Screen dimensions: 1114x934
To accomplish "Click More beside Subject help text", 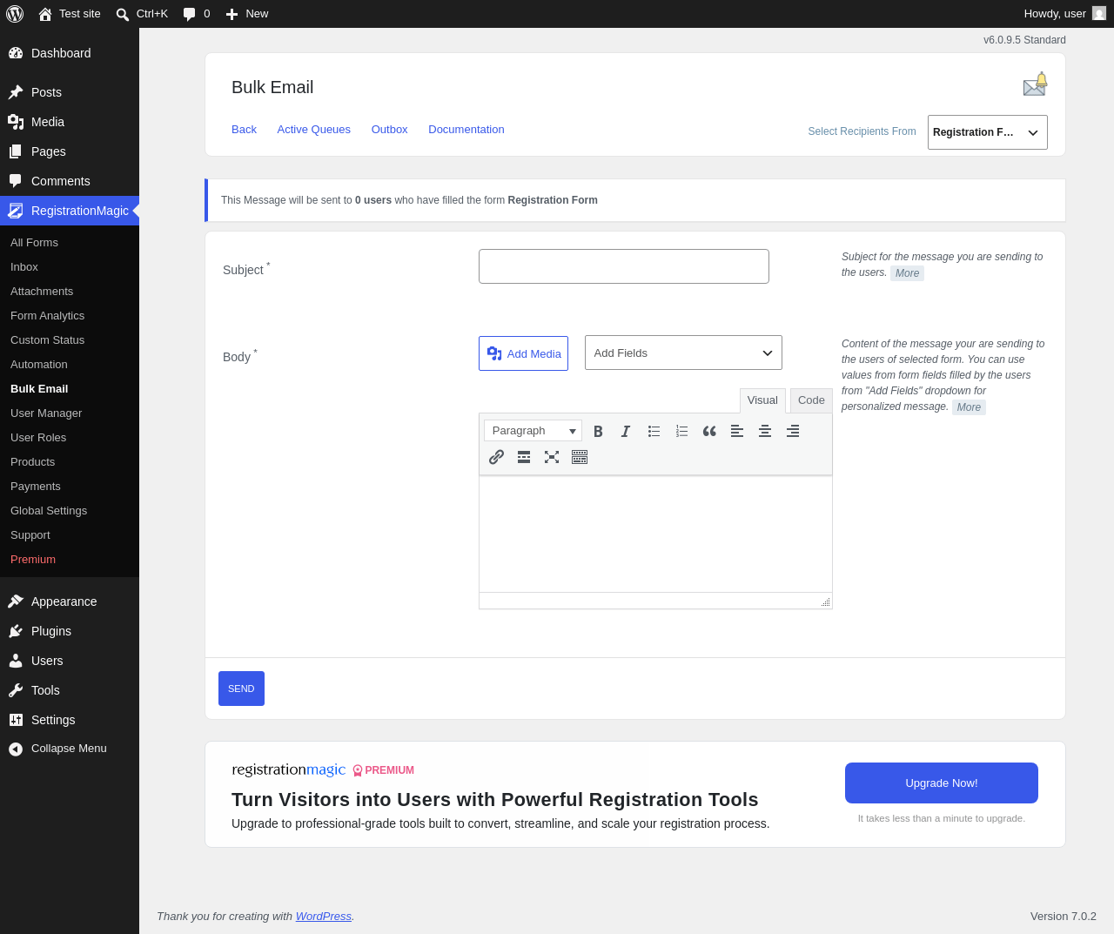I will tap(907, 273).
